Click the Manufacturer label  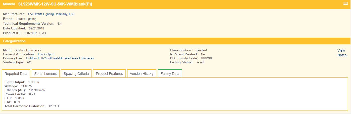[x=14, y=14]
